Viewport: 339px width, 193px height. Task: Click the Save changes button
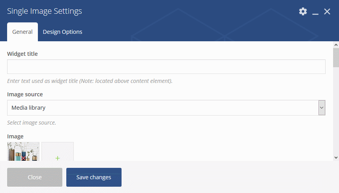[94, 177]
